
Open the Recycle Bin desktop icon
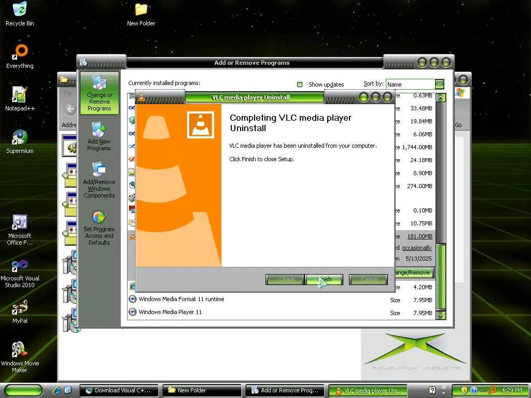pos(20,13)
